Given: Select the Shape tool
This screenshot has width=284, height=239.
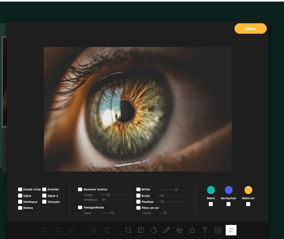Looking at the screenshot, I should 179,230.
